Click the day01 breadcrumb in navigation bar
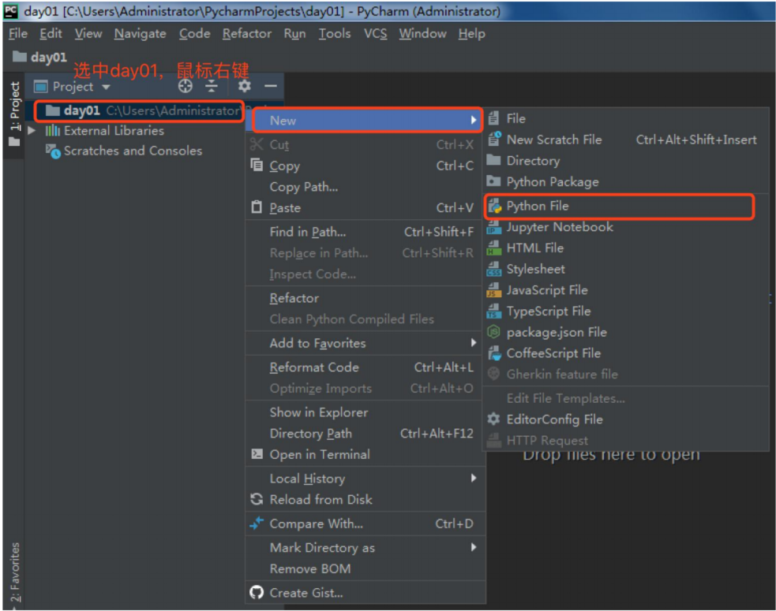Viewport: 776px width, 611px height. (40, 57)
